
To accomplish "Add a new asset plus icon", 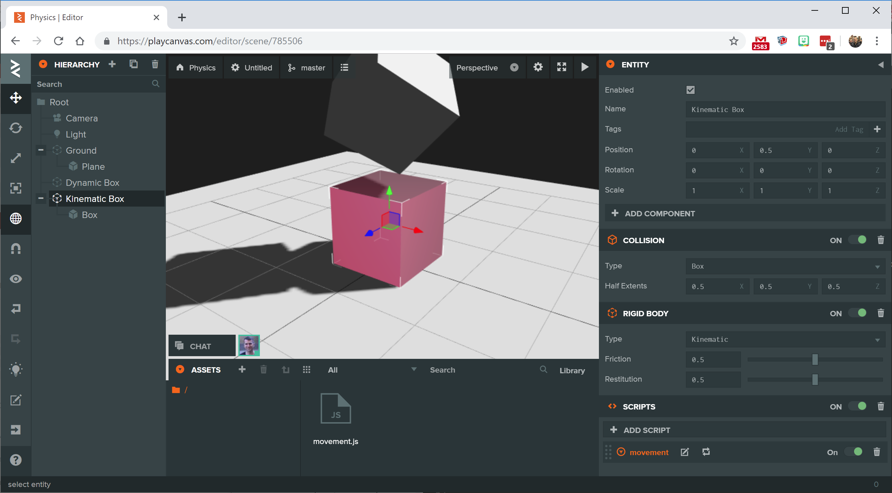I will coord(242,370).
